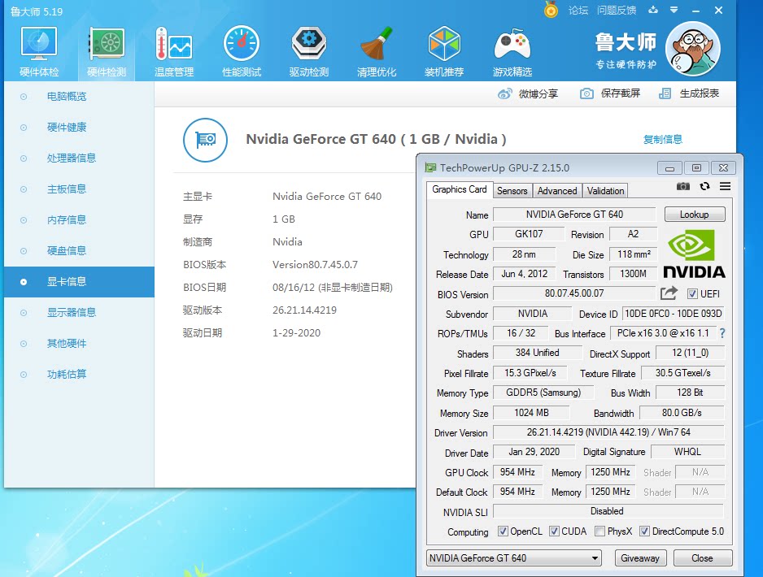Refresh GPU-Z data with refresh icon
The height and width of the screenshot is (577, 763).
pos(704,186)
